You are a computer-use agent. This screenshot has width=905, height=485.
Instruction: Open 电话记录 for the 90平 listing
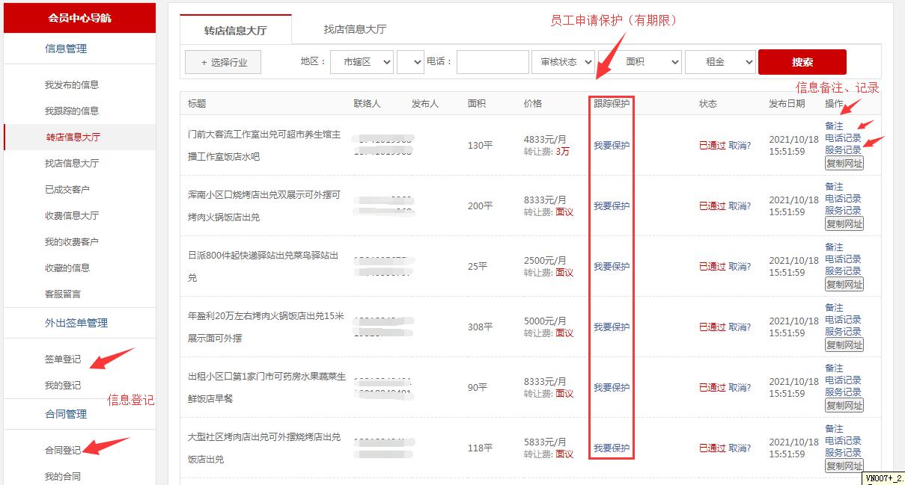point(843,380)
